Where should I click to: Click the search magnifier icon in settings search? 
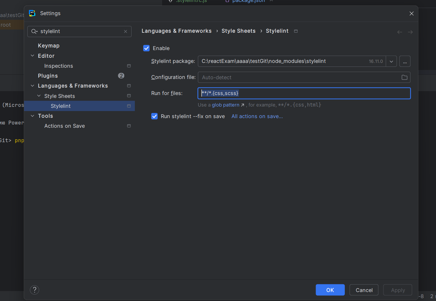[35, 32]
